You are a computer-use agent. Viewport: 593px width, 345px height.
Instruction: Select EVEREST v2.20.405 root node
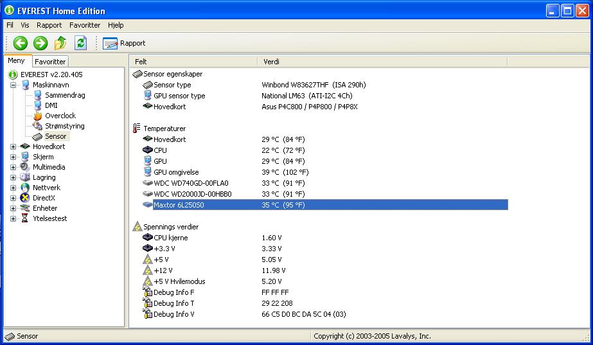pyautogui.click(x=51, y=75)
